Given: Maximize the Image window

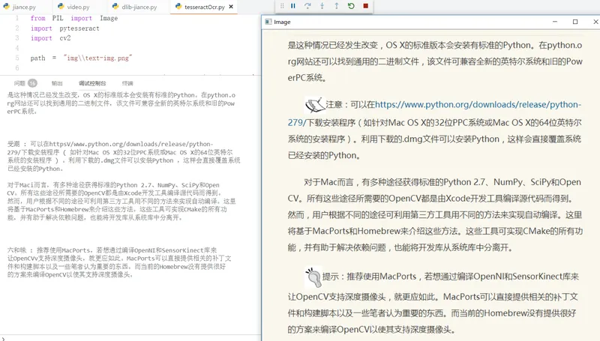Looking at the screenshot, I should pyautogui.click(x=575, y=22).
